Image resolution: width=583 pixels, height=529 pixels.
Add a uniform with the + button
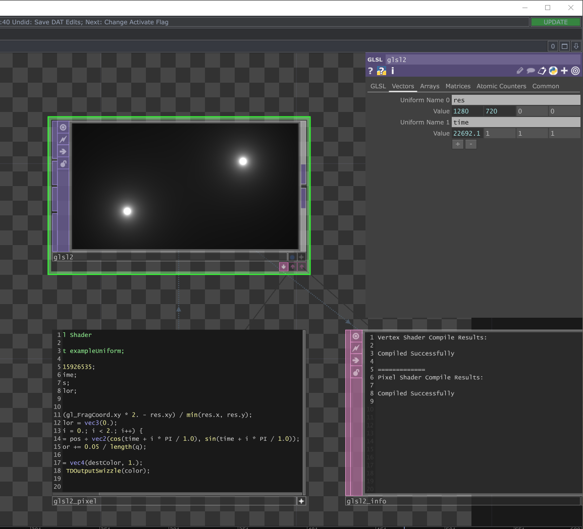458,144
